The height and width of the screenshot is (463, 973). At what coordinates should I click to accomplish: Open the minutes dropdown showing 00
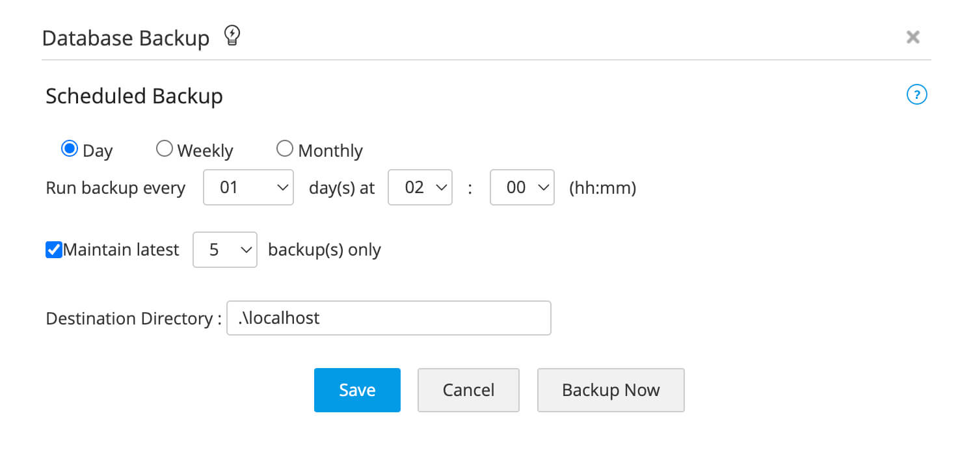pos(522,188)
